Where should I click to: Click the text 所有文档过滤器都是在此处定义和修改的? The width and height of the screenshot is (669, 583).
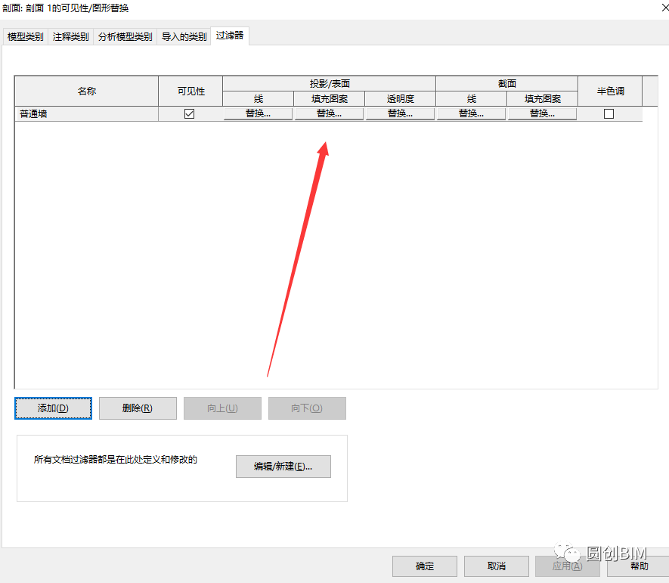[x=115, y=460]
